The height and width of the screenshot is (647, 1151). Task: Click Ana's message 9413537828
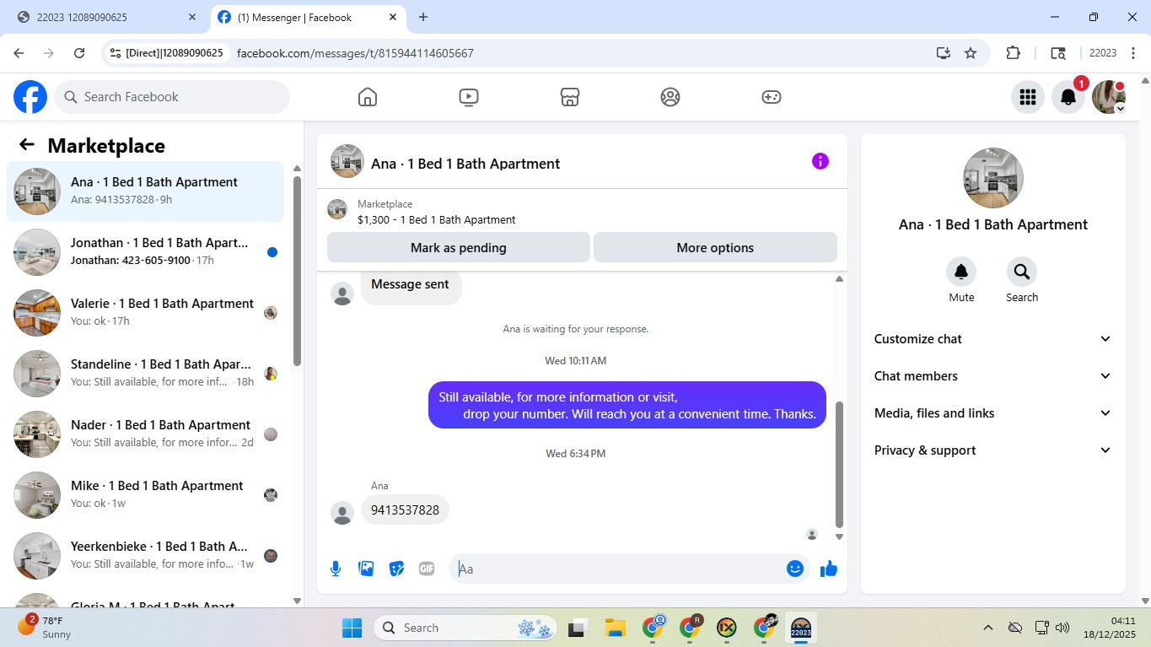(405, 510)
